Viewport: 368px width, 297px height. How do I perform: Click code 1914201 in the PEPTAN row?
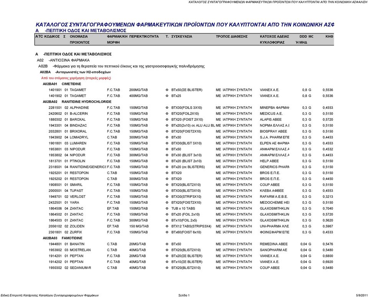55,256
